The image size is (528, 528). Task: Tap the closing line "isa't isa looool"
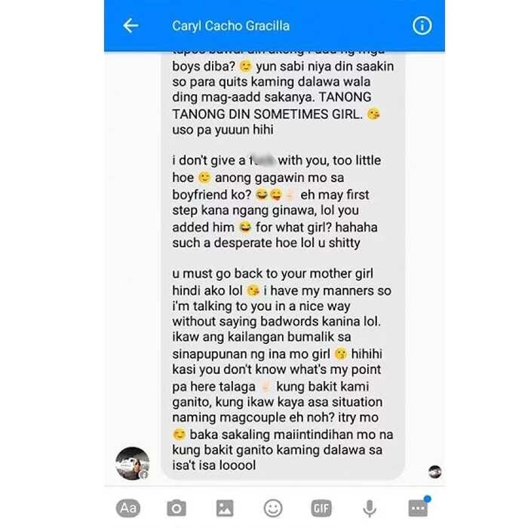tap(213, 465)
